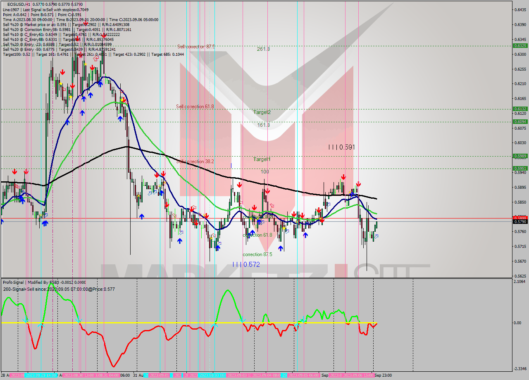Select the blue up arrow under correction 87.5 text

click(x=281, y=248)
